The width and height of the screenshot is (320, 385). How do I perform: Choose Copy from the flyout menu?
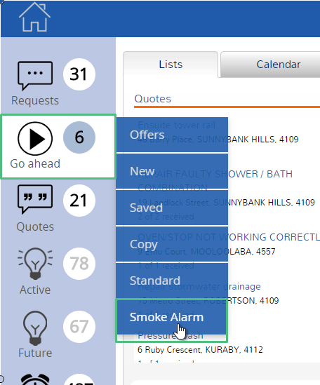tap(172, 244)
